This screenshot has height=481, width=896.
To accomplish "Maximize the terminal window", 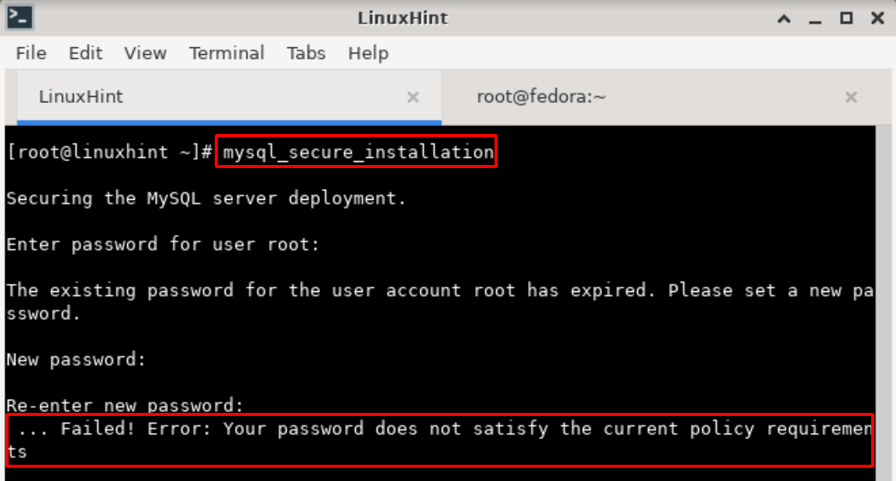I will coord(846,18).
